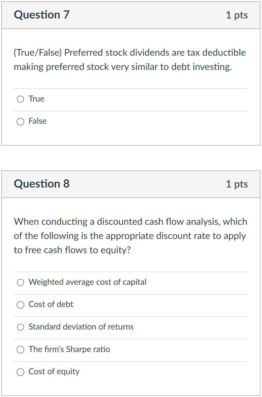Select the Cost of equity radio button
The width and height of the screenshot is (262, 397).
[x=20, y=372]
